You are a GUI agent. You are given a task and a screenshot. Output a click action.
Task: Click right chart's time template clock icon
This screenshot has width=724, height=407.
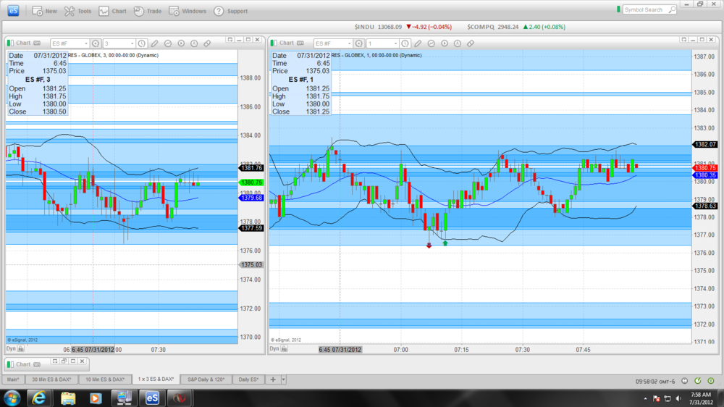click(405, 43)
